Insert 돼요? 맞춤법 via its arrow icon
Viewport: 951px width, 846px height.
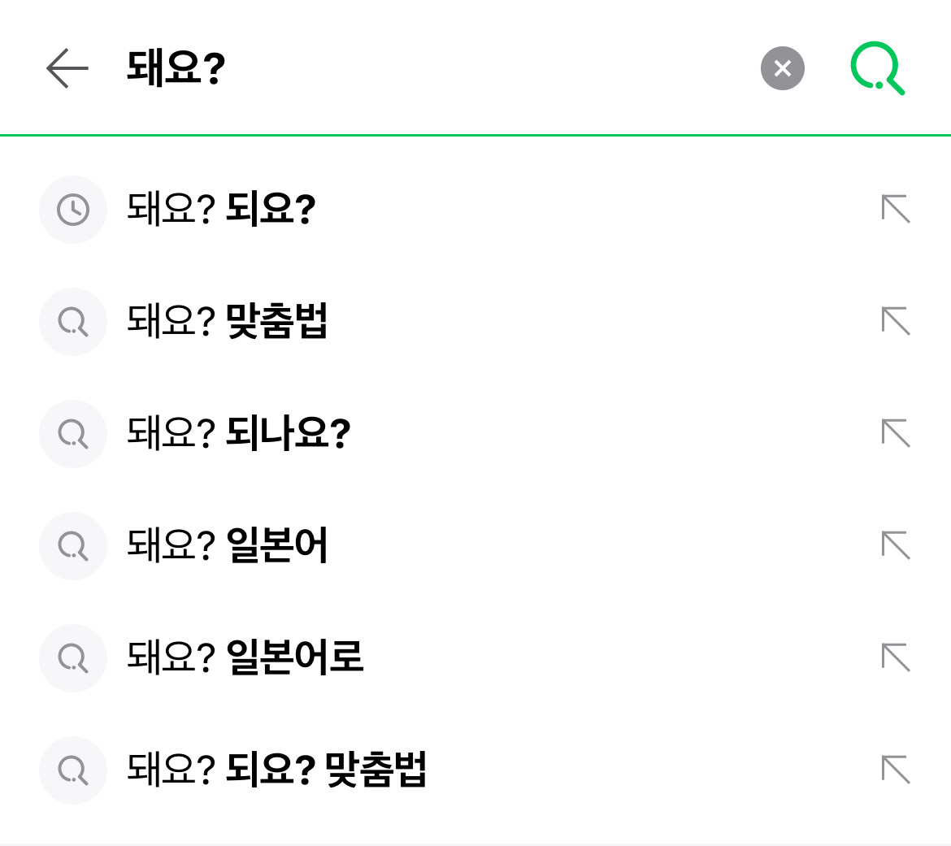896,322
